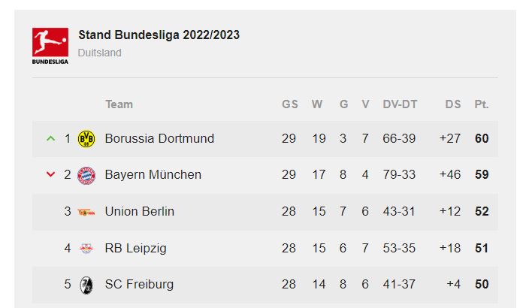Image resolution: width=526 pixels, height=308 pixels.
Task: Click the DV-DT column header
Action: [399, 104]
